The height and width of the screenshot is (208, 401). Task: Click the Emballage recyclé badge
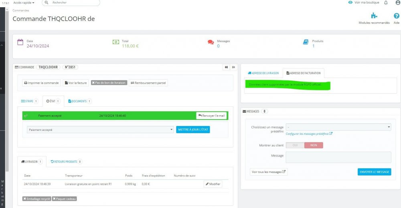point(36,199)
